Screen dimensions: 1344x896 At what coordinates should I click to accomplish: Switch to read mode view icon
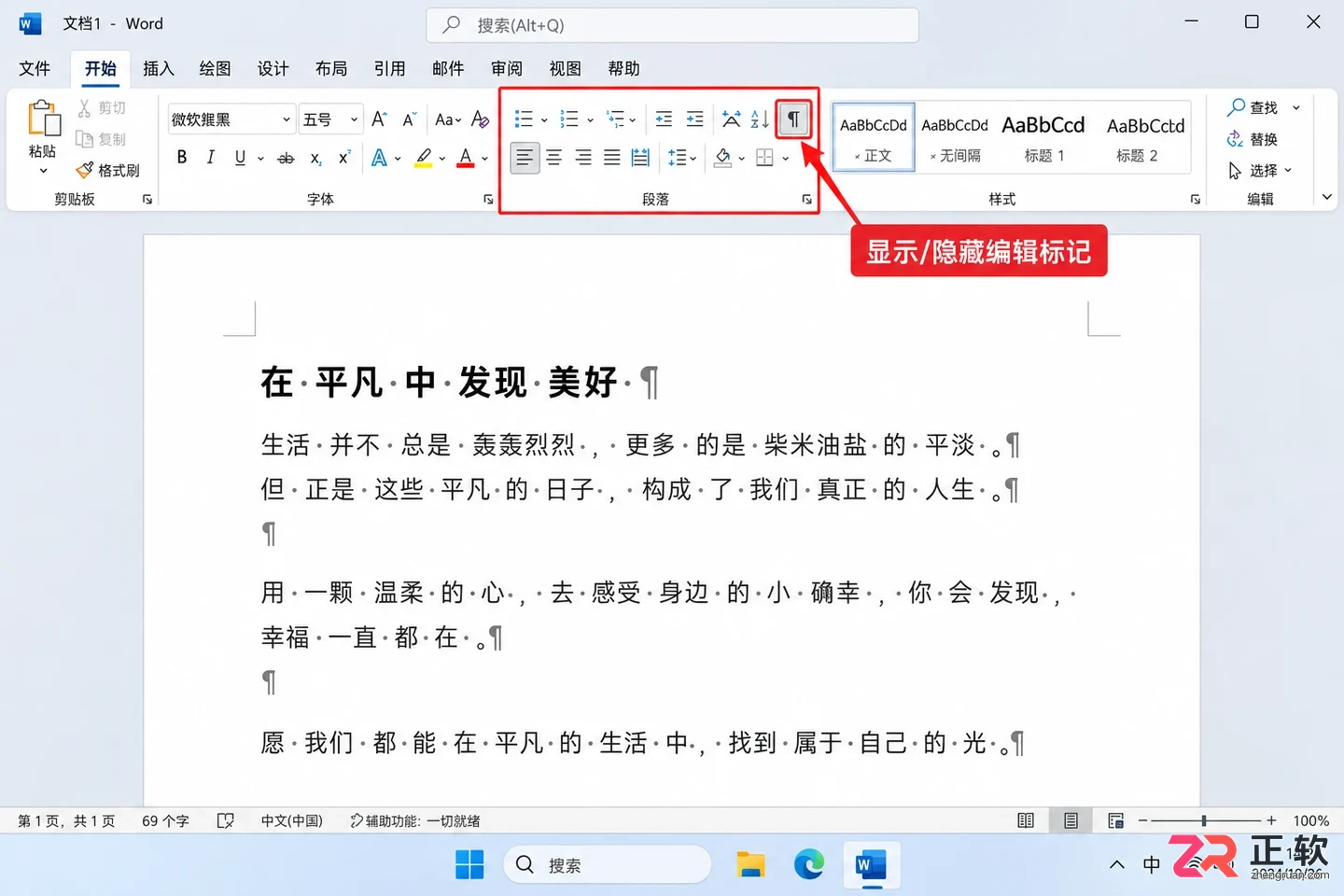(x=1026, y=820)
